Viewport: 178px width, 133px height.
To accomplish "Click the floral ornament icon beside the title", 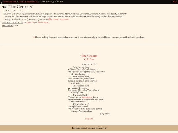I will 4,7.
